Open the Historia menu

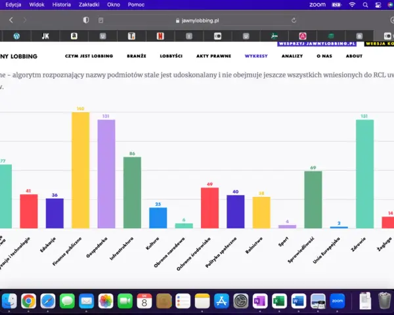[61, 5]
